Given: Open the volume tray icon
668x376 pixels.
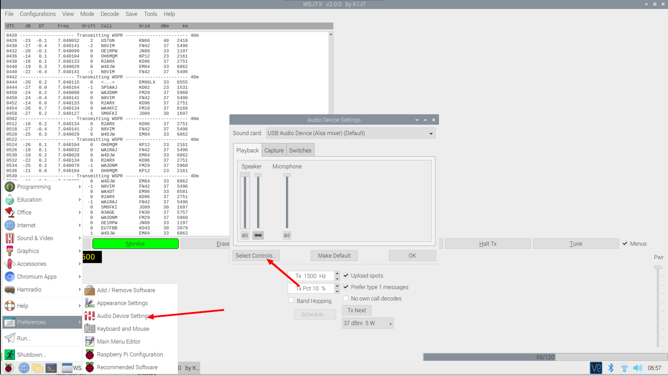Looking at the screenshot, I should pos(637,368).
